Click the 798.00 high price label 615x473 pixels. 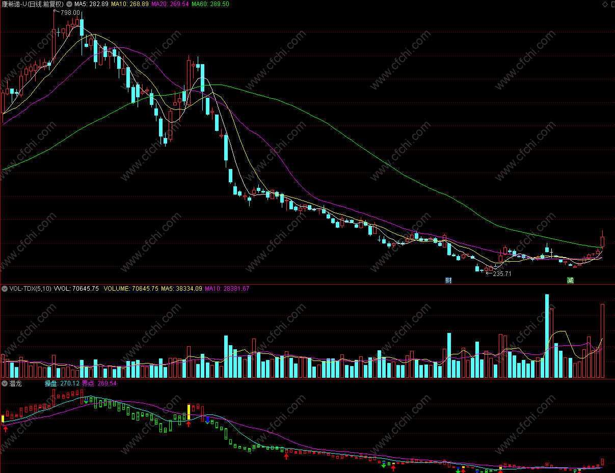(x=70, y=13)
